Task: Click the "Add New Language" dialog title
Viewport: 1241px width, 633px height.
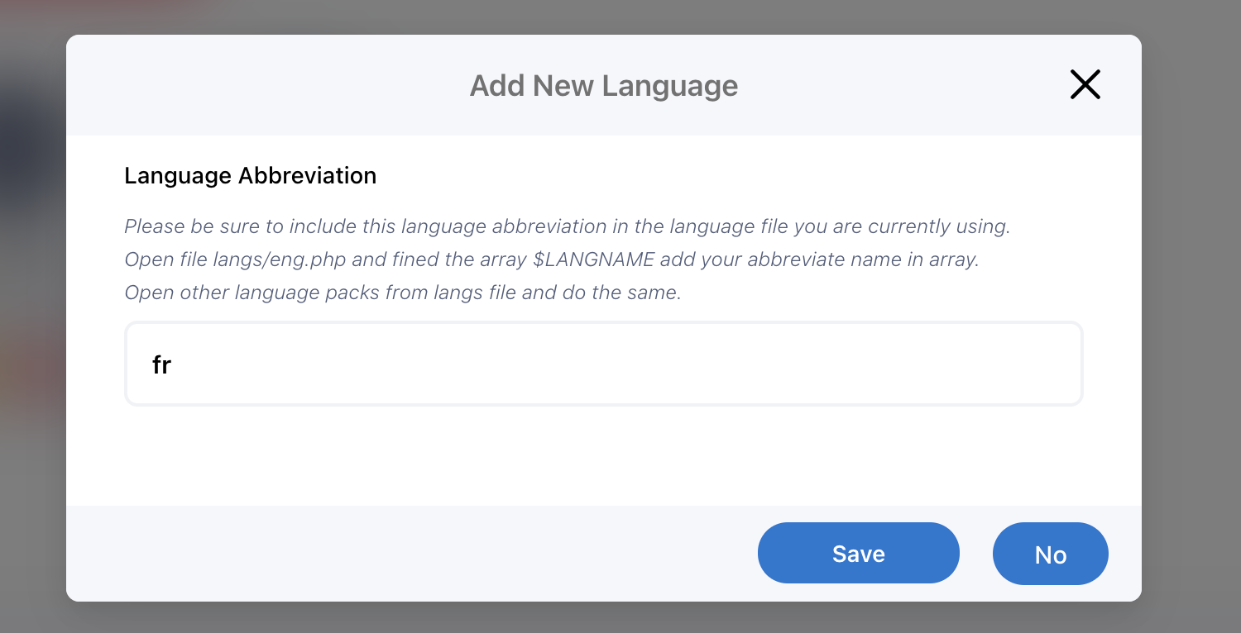Action: [x=603, y=86]
